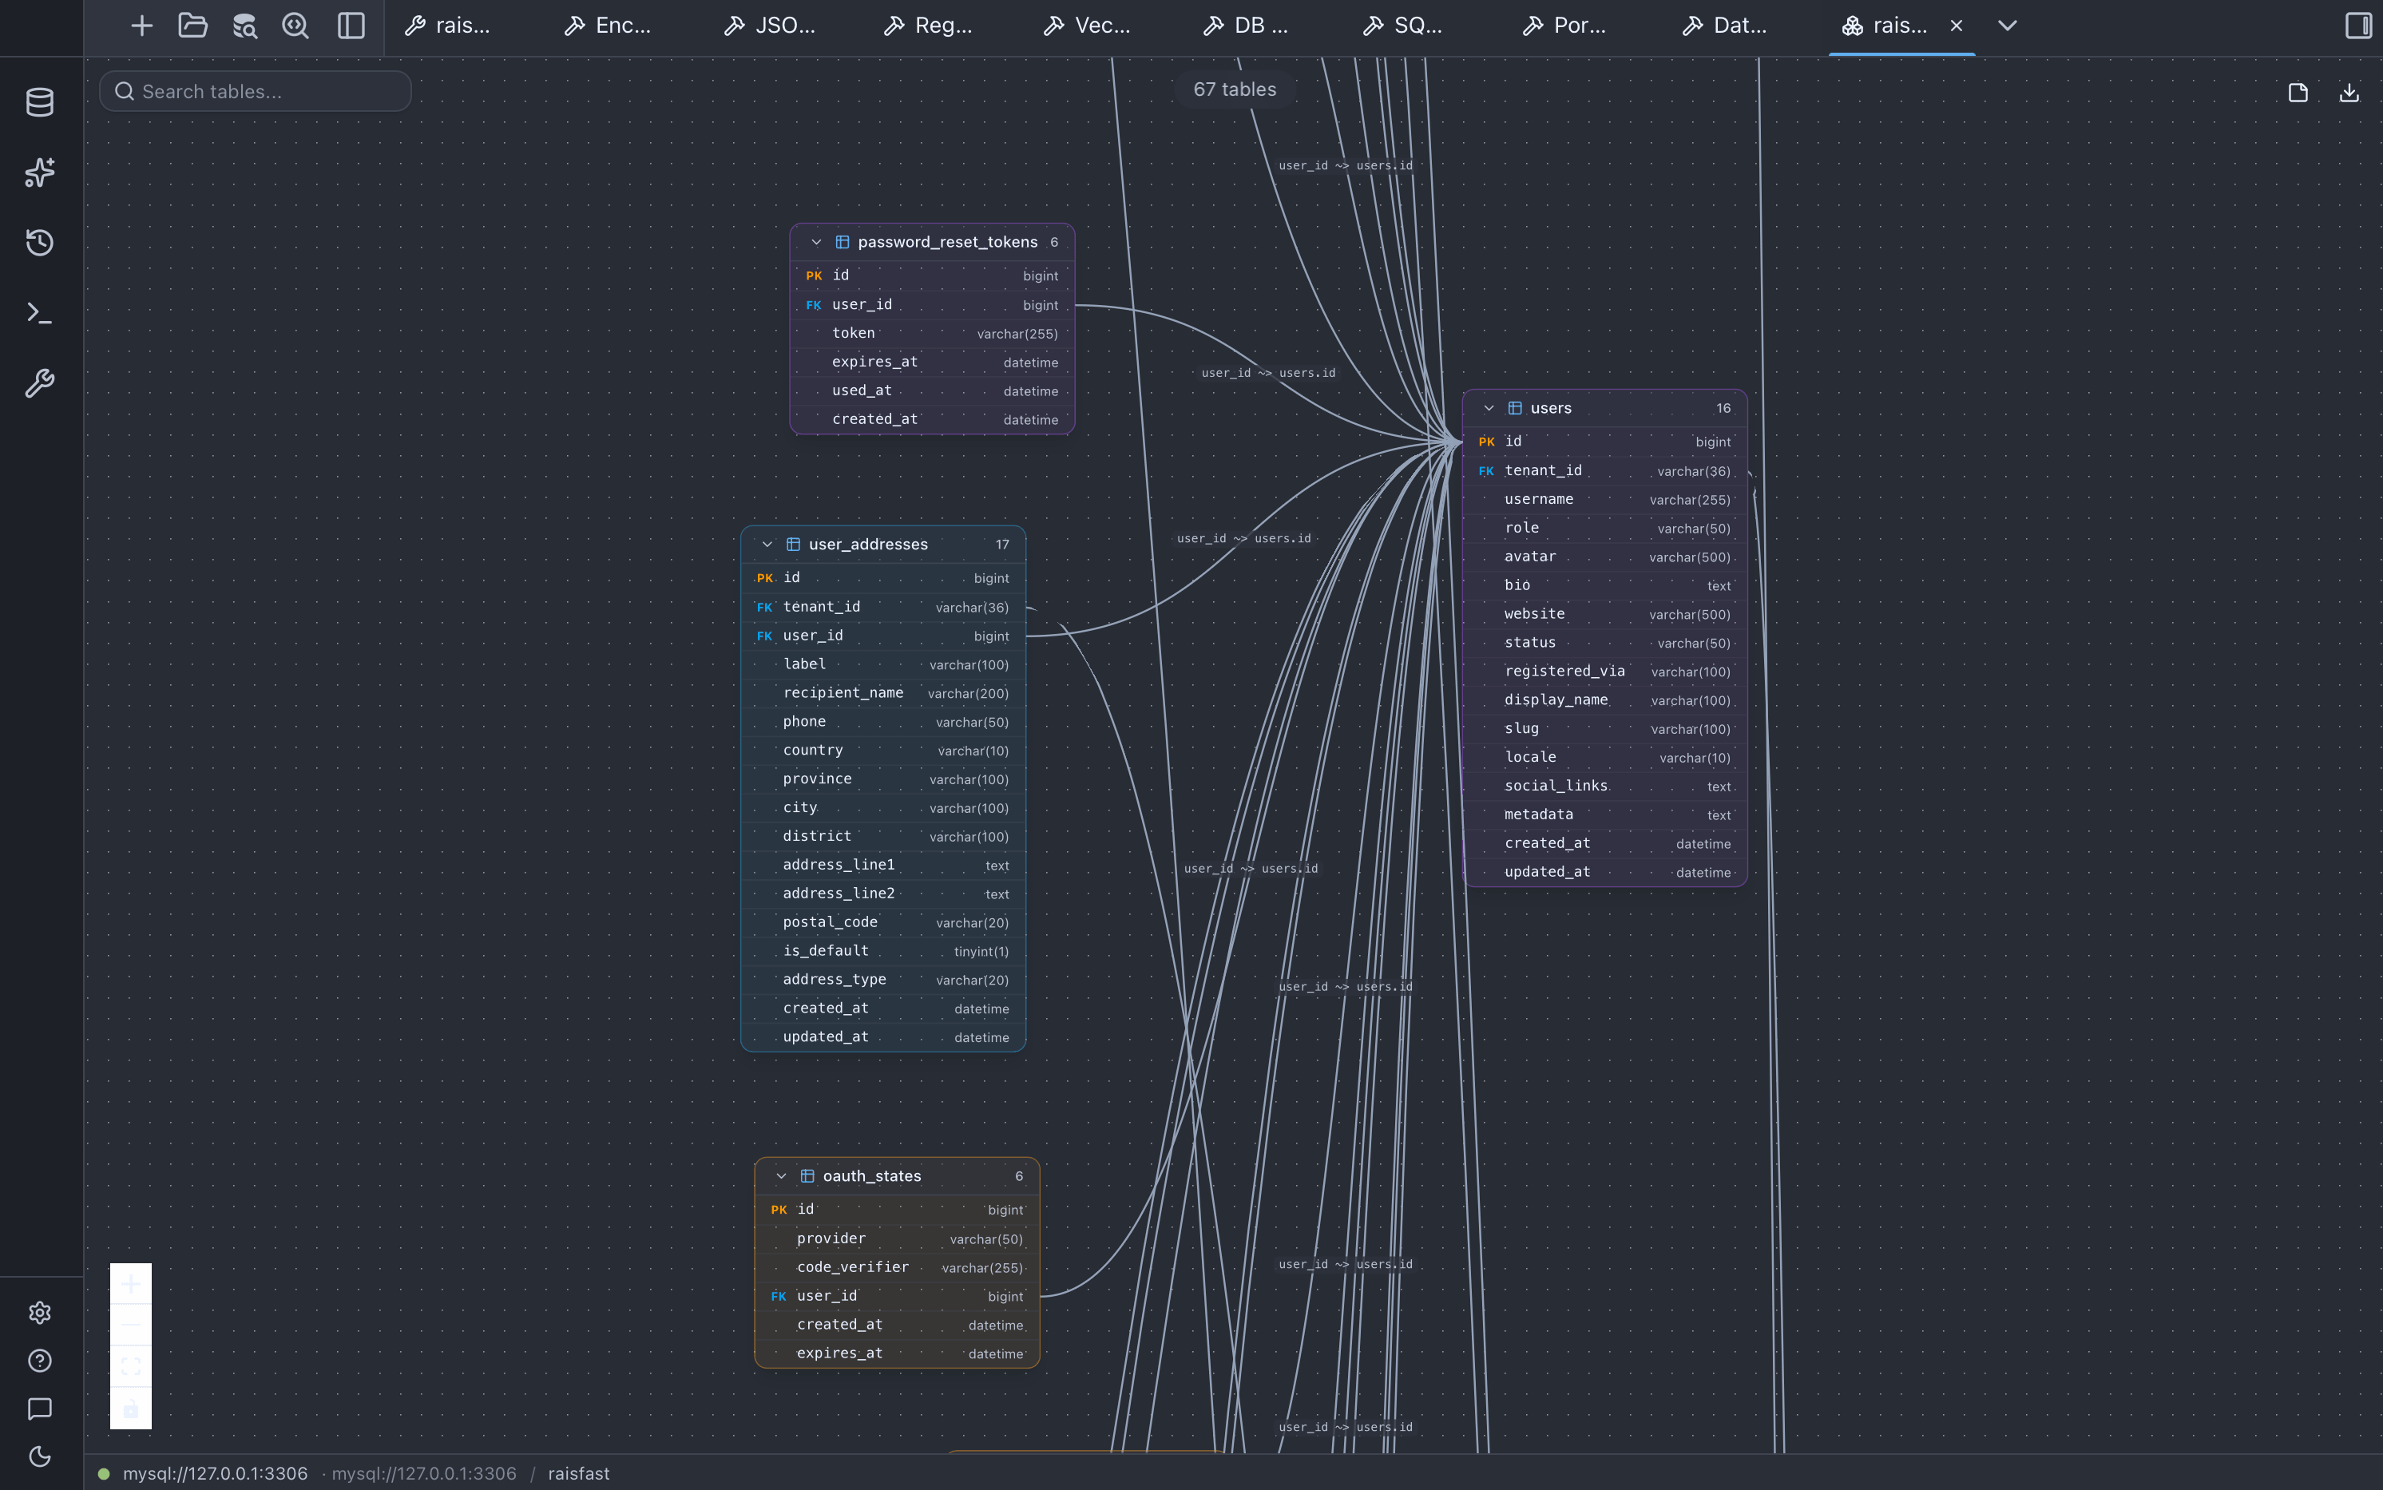Image resolution: width=2383 pixels, height=1490 pixels.
Task: Open settings with the gear icon
Action: pyautogui.click(x=39, y=1313)
